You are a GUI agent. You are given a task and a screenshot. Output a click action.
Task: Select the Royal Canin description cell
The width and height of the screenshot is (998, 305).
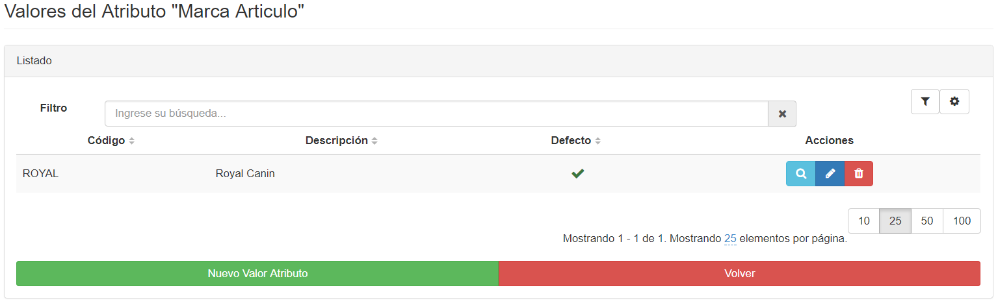(245, 174)
